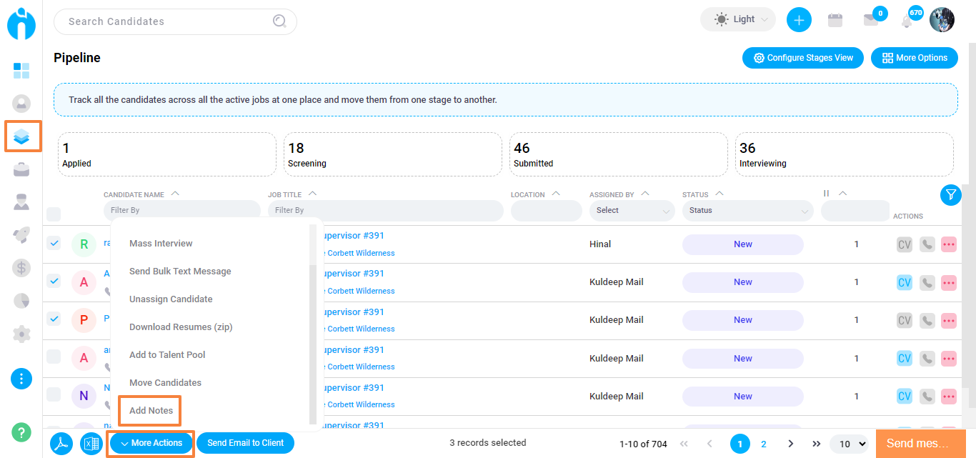
Task: Open the notifications bell with 670 badge
Action: point(907,20)
